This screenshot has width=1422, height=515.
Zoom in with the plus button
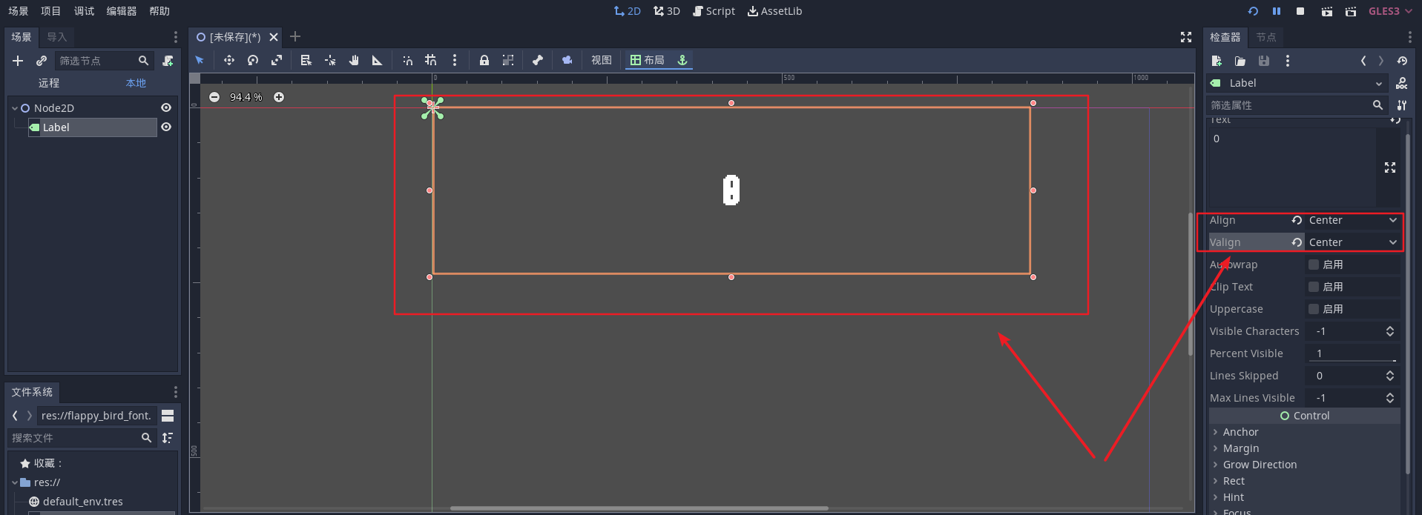point(279,97)
